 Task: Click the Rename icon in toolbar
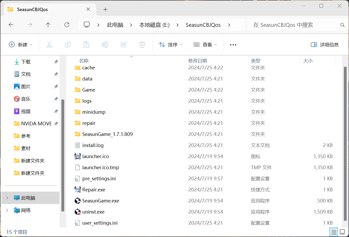coord(105,45)
